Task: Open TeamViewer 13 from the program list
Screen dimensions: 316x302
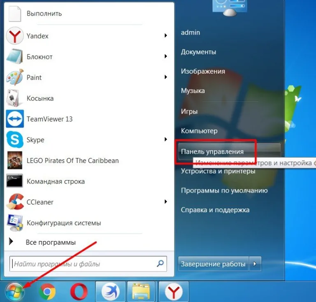Action: 49,119
